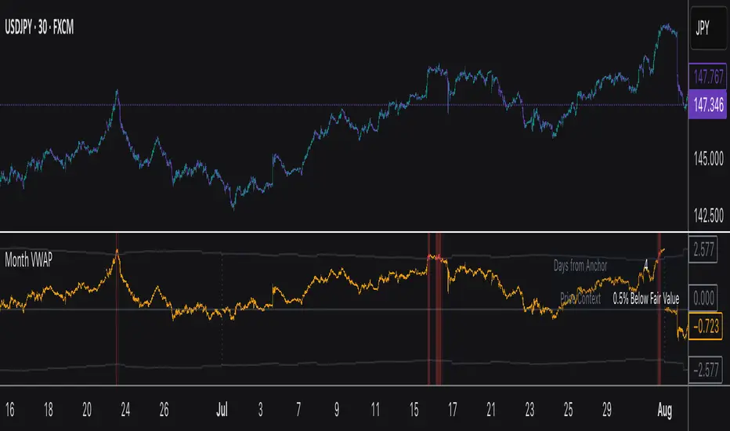Click date 7 on time axis

[298, 410]
